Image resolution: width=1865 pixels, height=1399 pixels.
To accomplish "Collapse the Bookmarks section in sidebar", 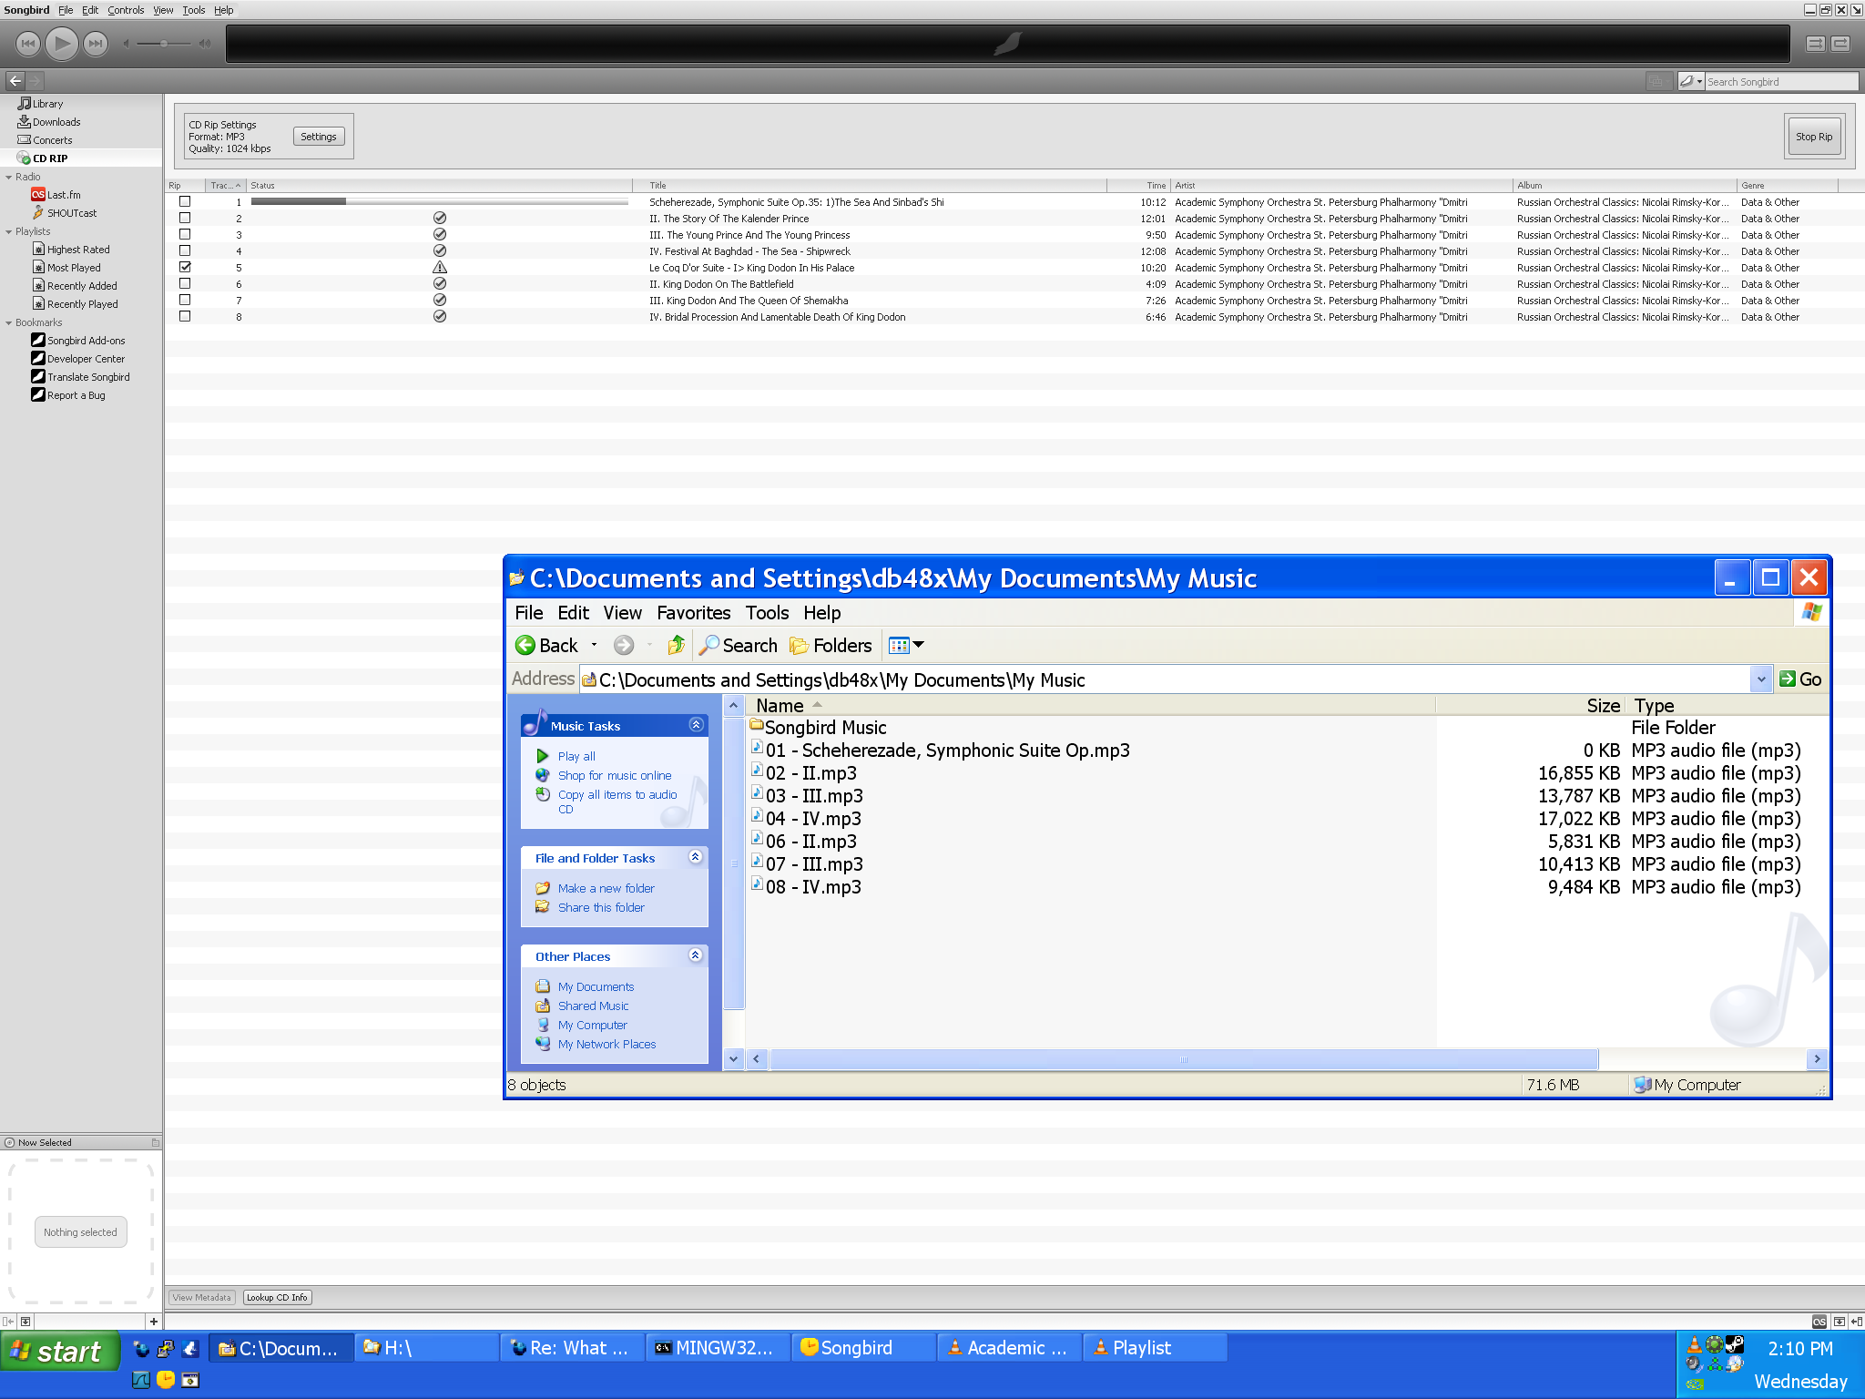I will 9,323.
